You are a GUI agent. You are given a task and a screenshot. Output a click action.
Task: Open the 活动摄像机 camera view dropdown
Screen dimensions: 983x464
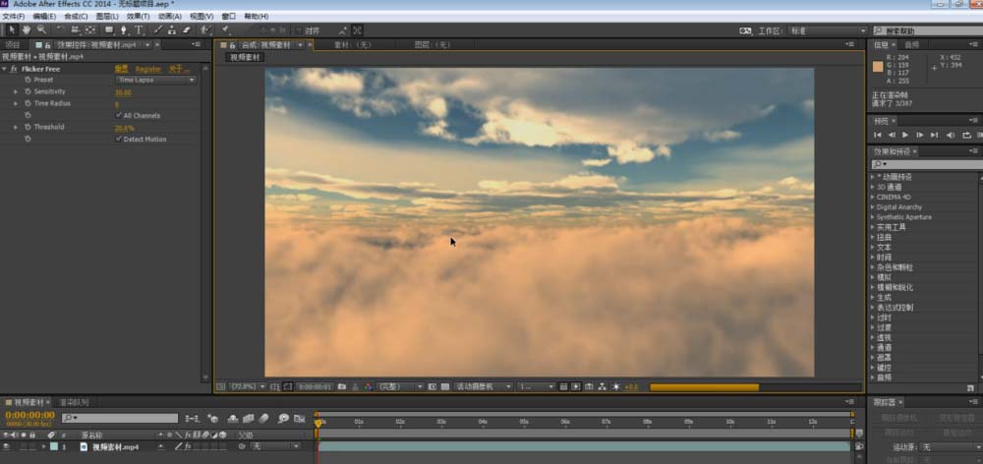click(484, 387)
